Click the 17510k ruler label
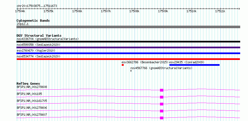The image size is (248, 121). coord(191,11)
